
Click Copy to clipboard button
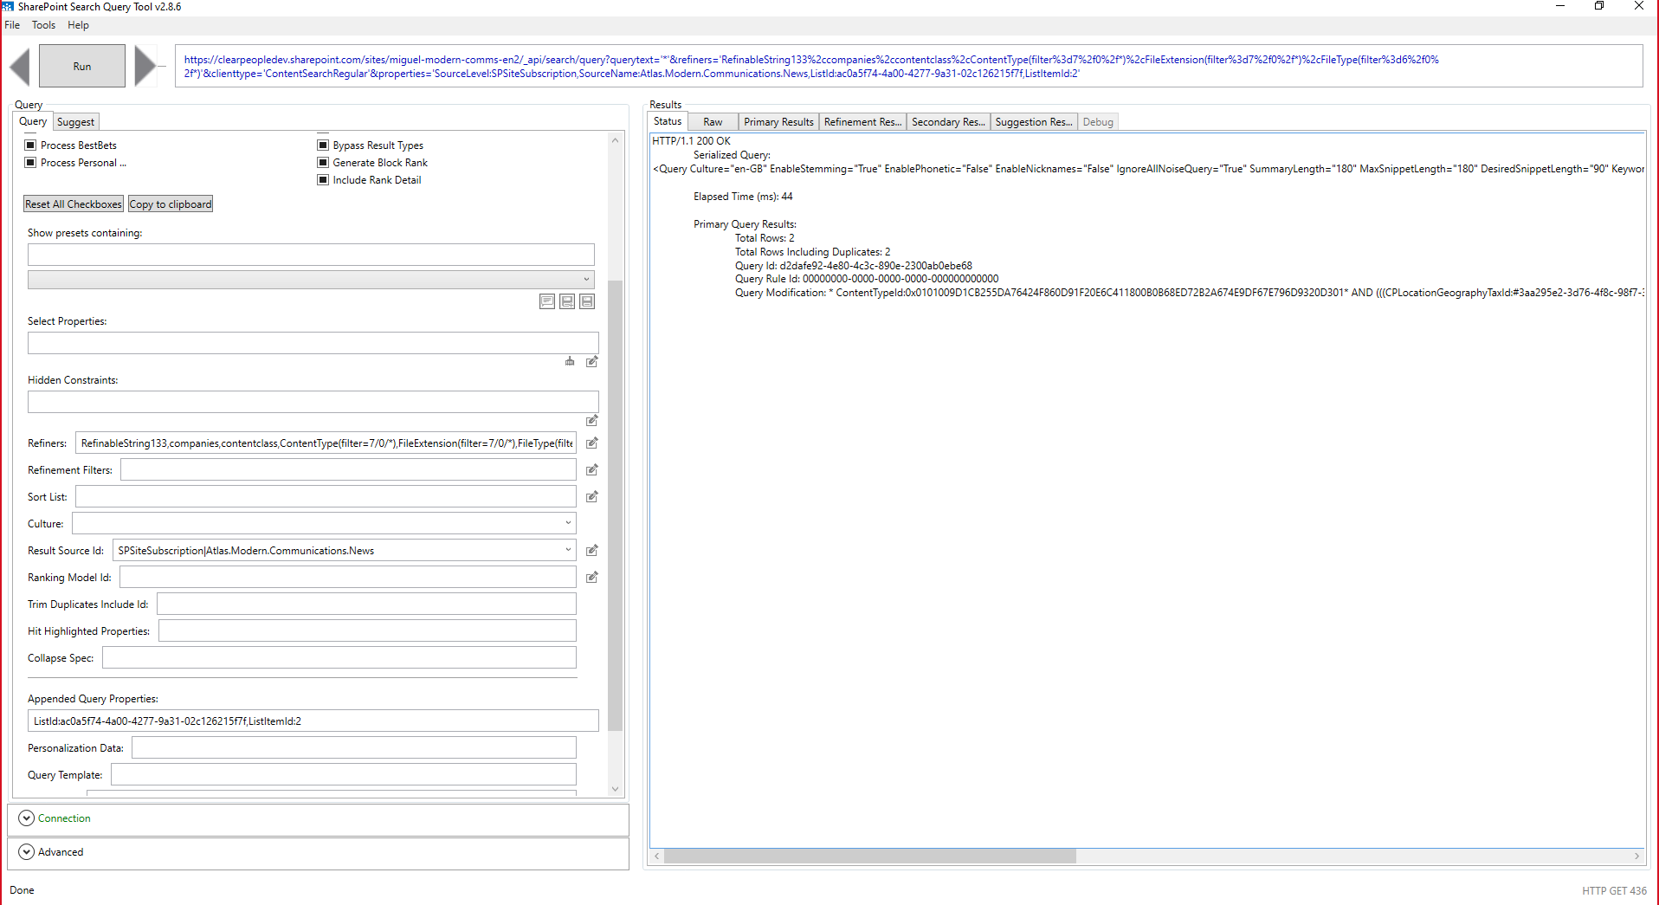[x=171, y=204]
